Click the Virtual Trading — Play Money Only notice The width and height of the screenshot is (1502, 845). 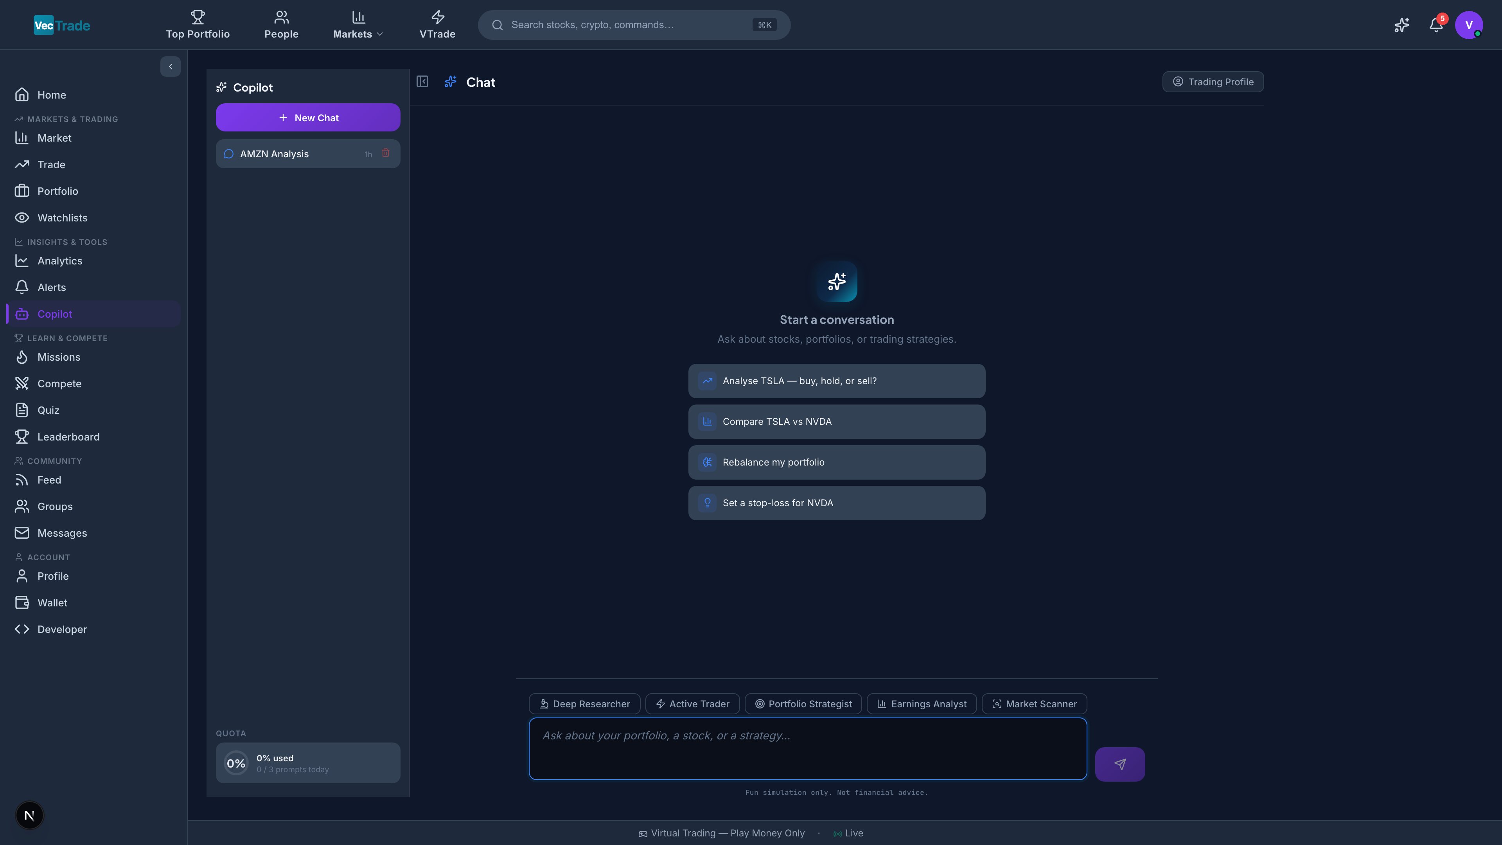pos(721,834)
